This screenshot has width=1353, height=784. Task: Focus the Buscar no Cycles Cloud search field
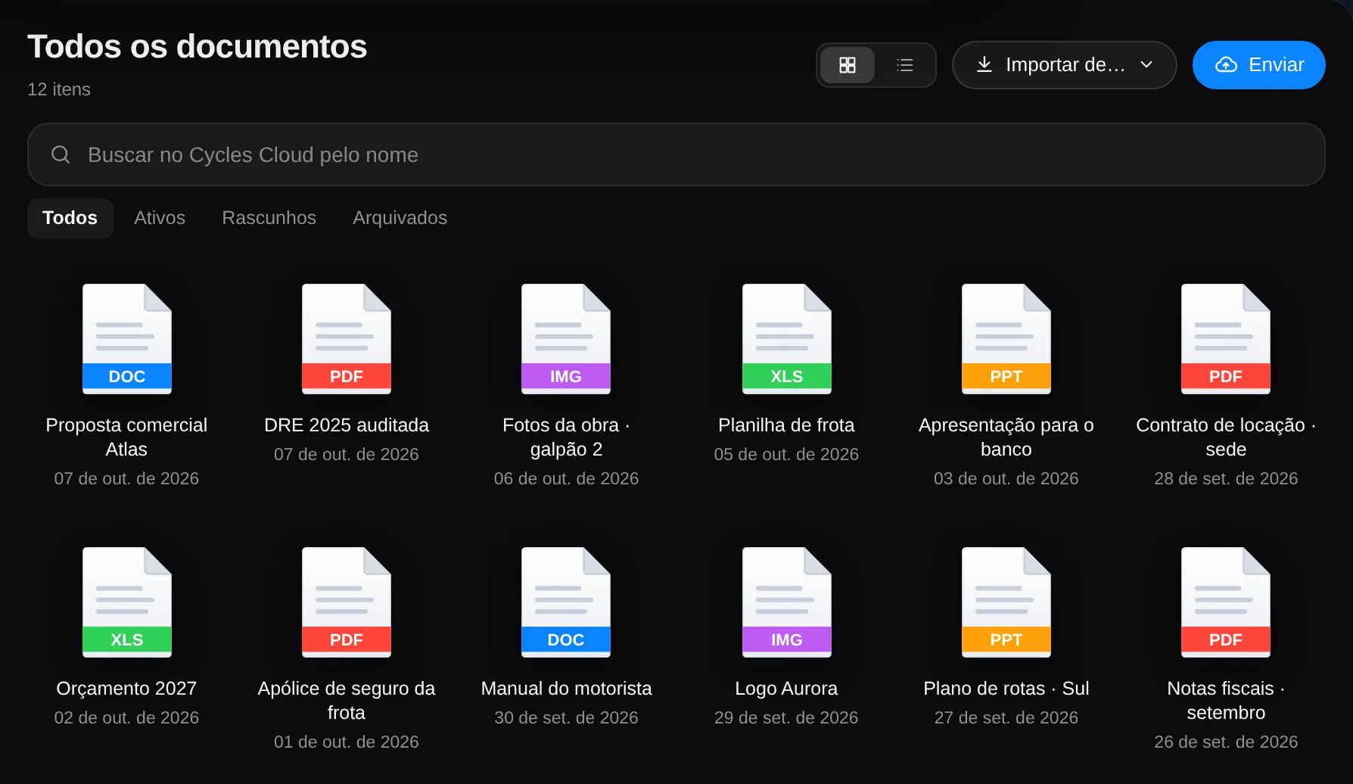click(676, 154)
